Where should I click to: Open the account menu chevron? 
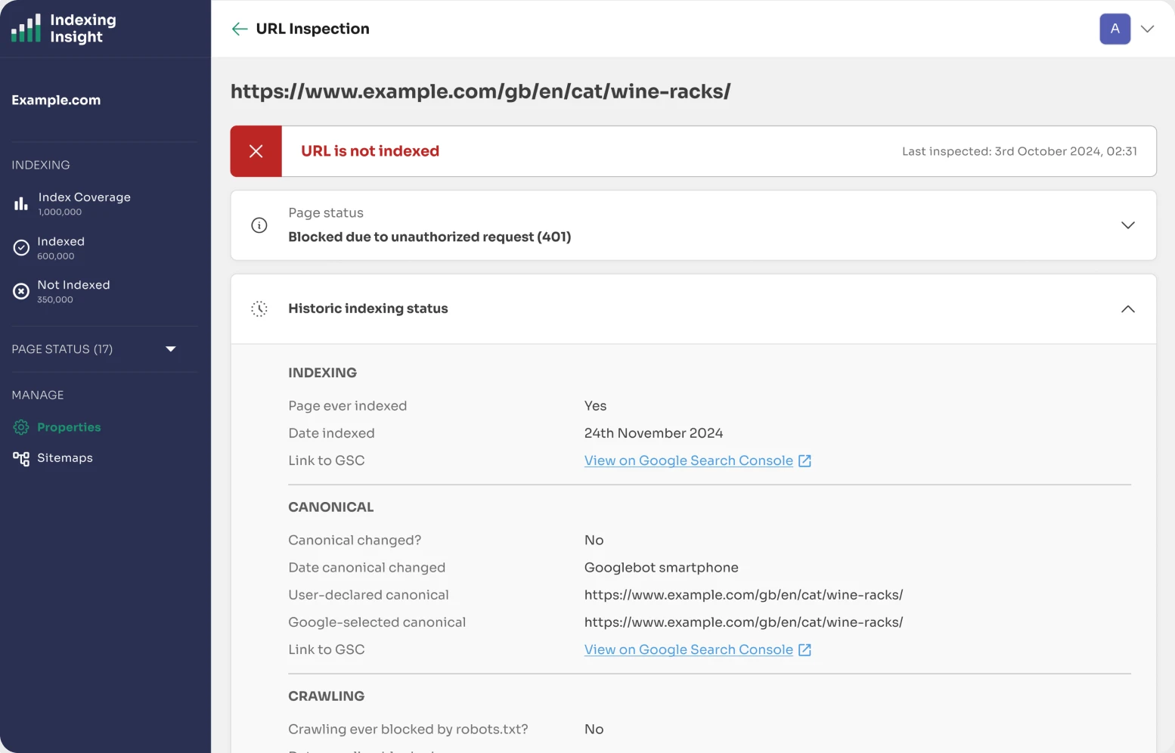coord(1147,29)
